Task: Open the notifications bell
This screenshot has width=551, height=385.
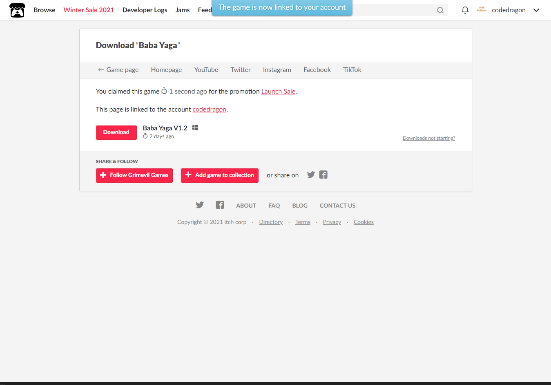Action: (465, 10)
